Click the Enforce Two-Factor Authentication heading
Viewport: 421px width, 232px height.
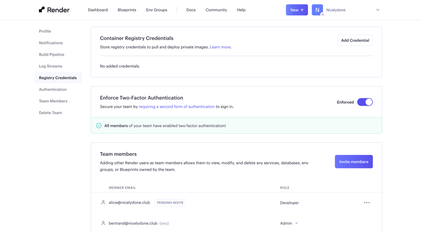[x=142, y=98]
